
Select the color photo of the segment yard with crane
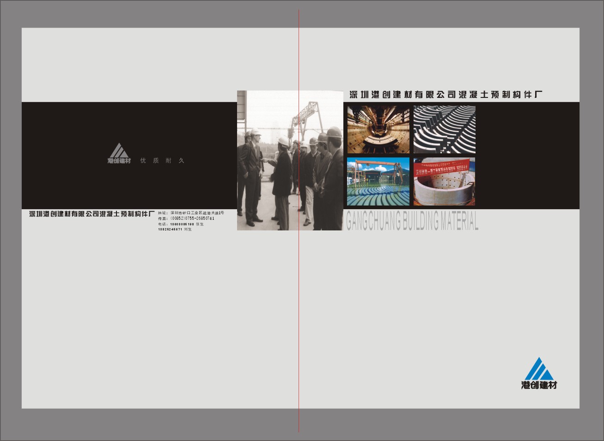(x=378, y=181)
